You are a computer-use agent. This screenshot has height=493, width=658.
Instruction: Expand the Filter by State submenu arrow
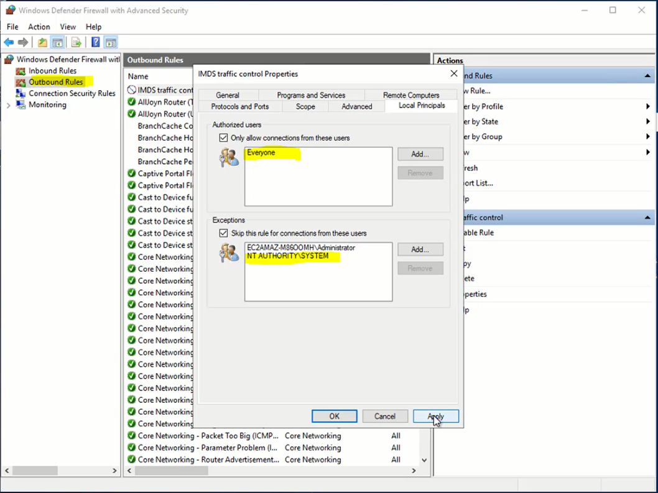tap(648, 122)
